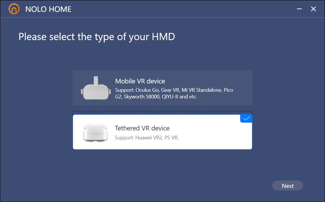The height and width of the screenshot is (202, 325).
Task: Select the Mobile VR device option
Action: (162, 88)
